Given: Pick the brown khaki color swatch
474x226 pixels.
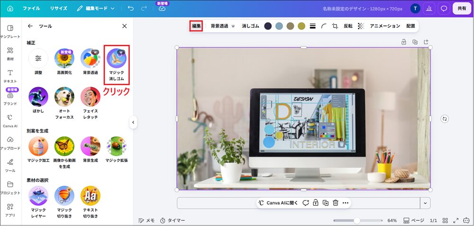Looking at the screenshot, I should click(x=290, y=26).
